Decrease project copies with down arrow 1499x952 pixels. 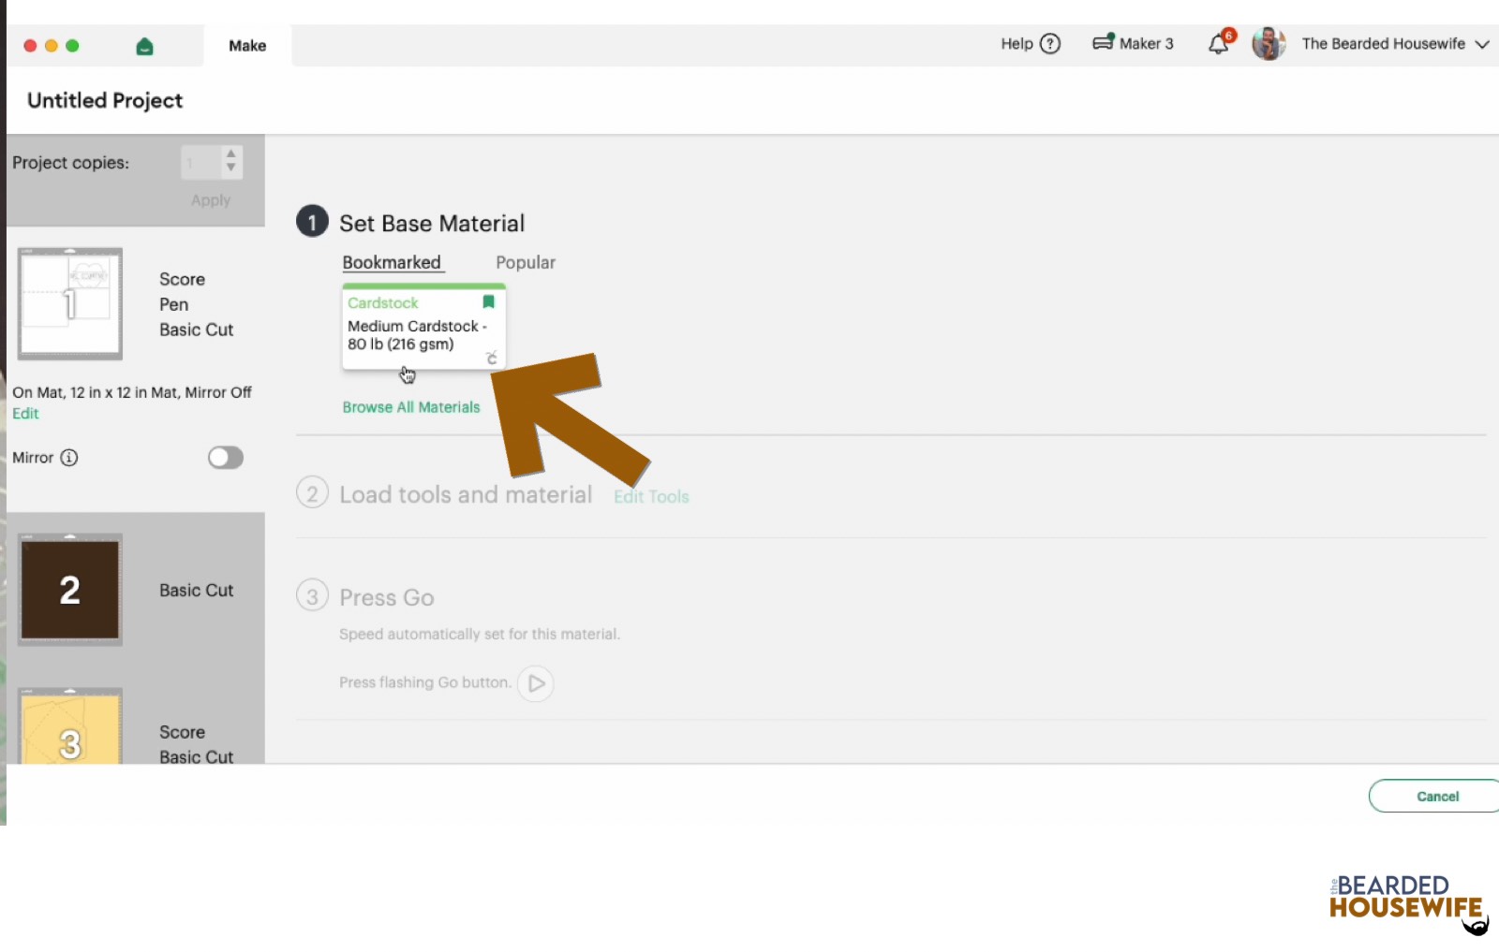pyautogui.click(x=230, y=168)
